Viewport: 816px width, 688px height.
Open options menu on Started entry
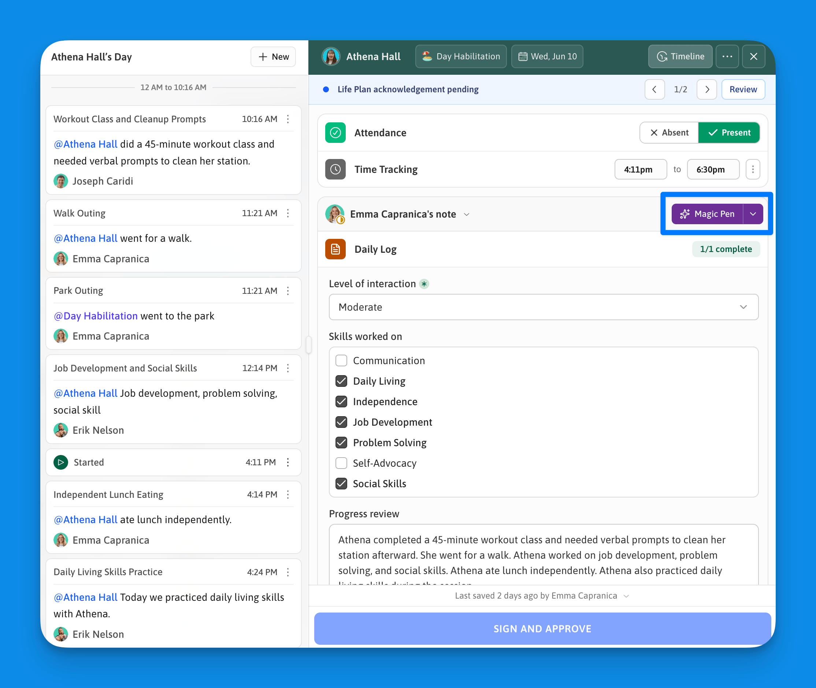click(x=288, y=462)
